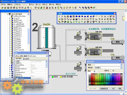Click the DATA speed field under pump 1
Image resolution: width=127 pixels, height=95 pixels.
(78, 37)
